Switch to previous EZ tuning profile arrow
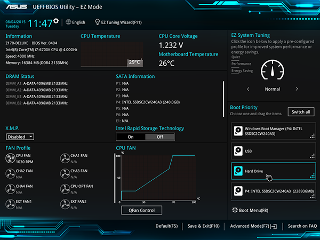 point(248,89)
